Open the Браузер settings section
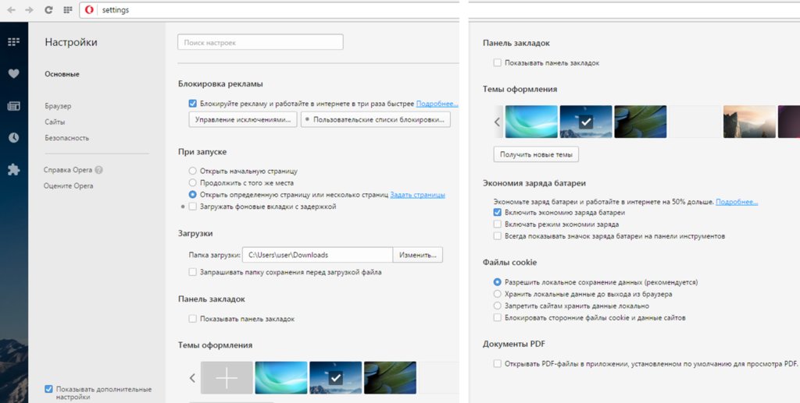Viewport: 800px width, 403px height. click(x=58, y=106)
